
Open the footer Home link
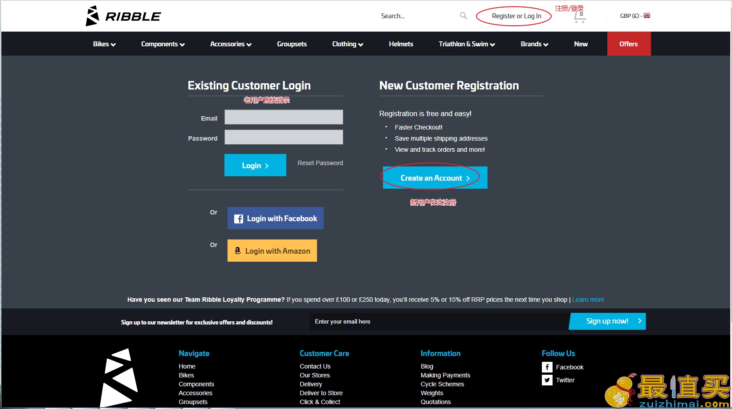click(x=187, y=366)
